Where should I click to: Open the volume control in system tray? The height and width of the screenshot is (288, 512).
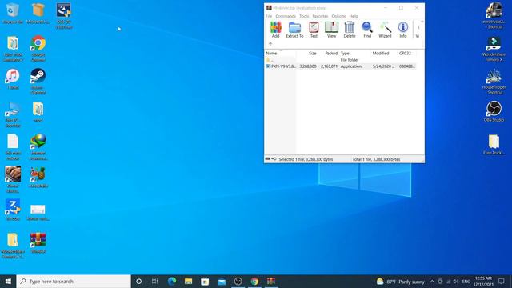point(456,282)
